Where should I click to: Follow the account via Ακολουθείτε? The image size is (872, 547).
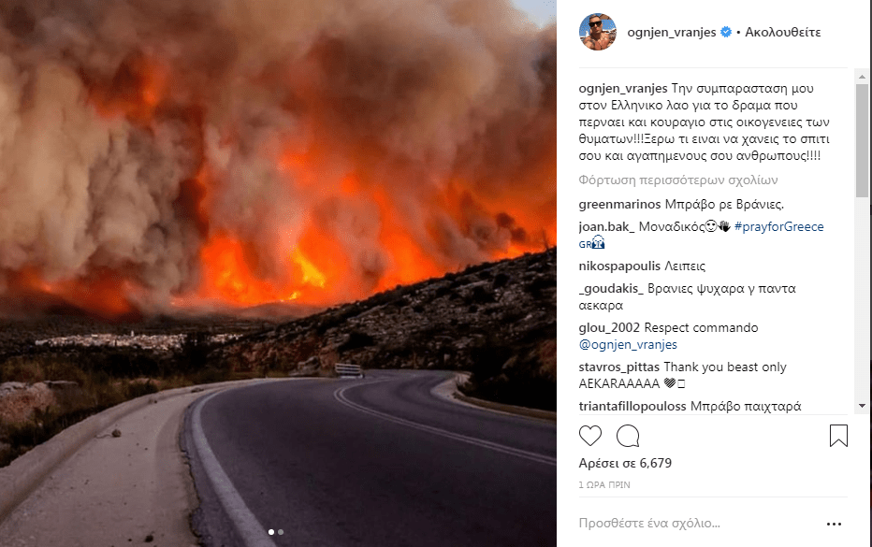pyautogui.click(x=782, y=32)
